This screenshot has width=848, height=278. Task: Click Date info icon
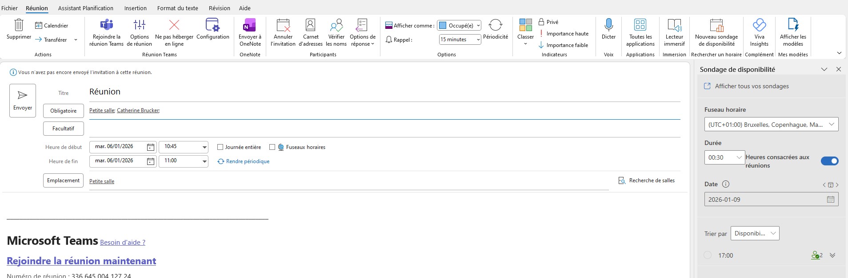pos(726,184)
